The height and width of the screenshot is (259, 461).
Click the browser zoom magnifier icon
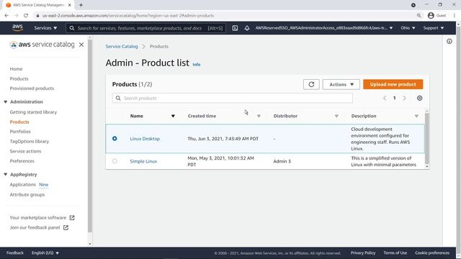(419, 16)
